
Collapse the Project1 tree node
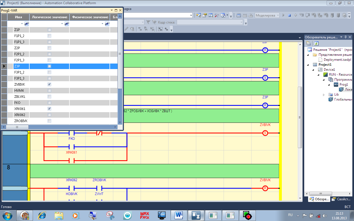pyautogui.click(x=308, y=65)
